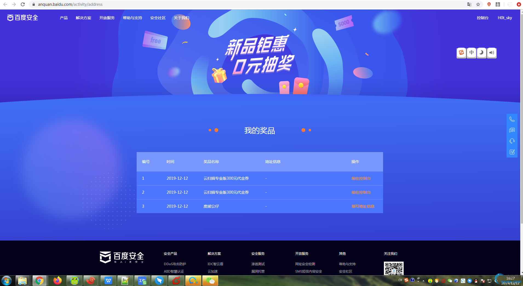Open the green frog app in taskbar
This screenshot has height=286, width=523.
coord(74,281)
